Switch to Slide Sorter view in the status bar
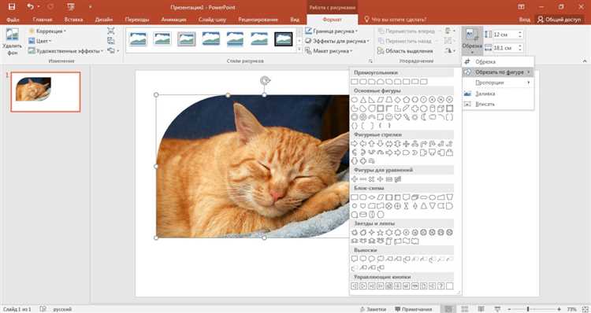Image resolution: width=591 pixels, height=313 pixels. point(465,309)
